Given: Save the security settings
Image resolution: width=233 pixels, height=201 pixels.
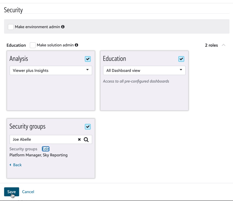Looking at the screenshot, I should [11, 192].
